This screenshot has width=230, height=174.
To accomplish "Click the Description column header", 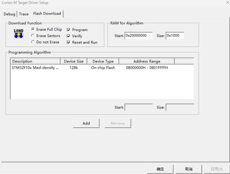I will coord(35,61).
